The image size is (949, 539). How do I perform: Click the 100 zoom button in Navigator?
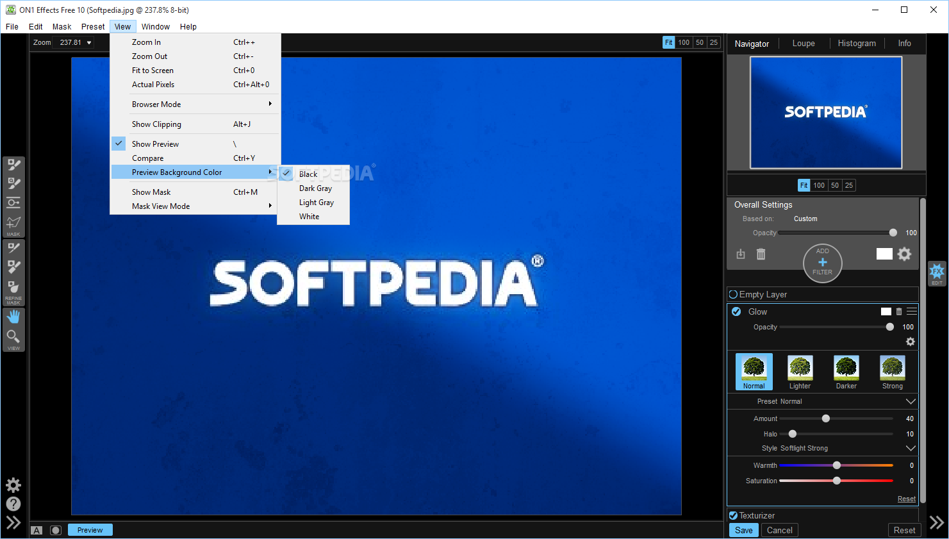coord(819,185)
